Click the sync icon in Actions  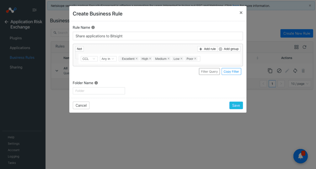point(295,71)
